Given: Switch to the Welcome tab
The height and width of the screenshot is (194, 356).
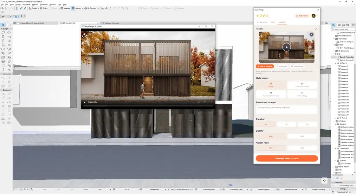Looking at the screenshot, I should click(111, 23).
